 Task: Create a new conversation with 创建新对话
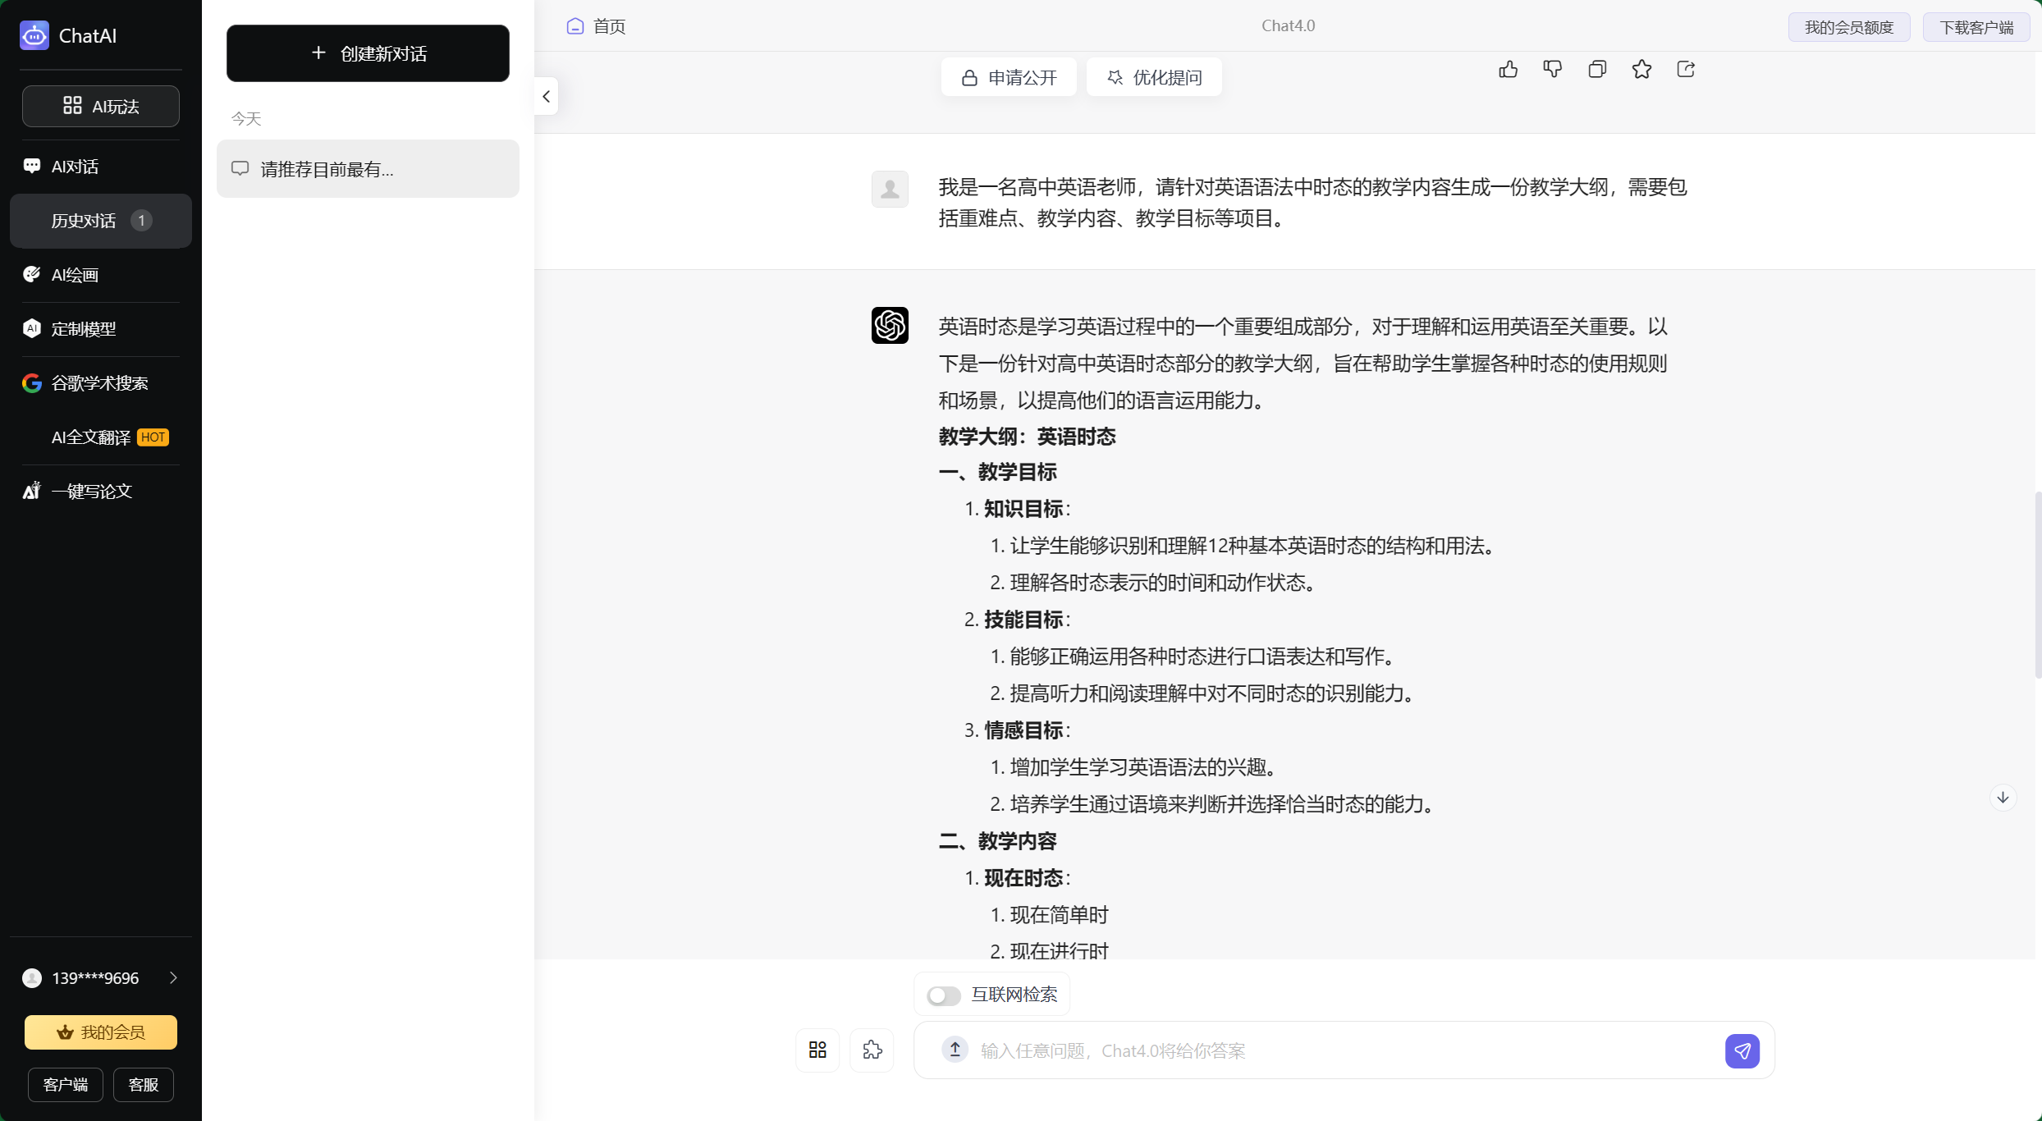tap(368, 53)
